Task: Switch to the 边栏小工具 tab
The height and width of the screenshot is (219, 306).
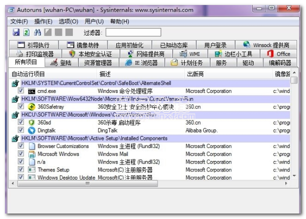Action: coord(234,54)
